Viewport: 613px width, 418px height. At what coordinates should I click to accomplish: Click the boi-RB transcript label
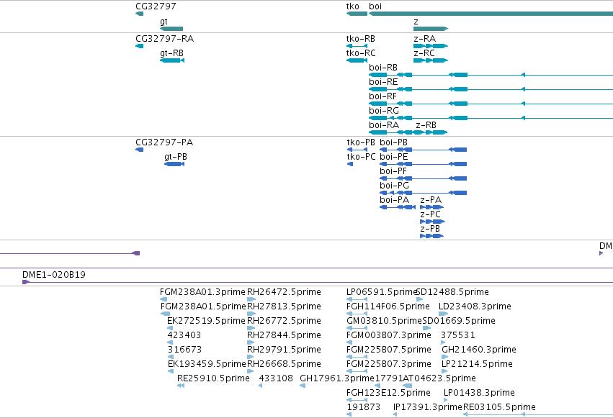tap(383, 68)
